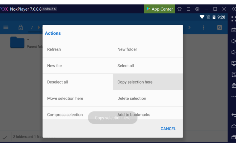
Task: Open the screen display sidebar icon
Action: pyautogui.click(x=234, y=63)
